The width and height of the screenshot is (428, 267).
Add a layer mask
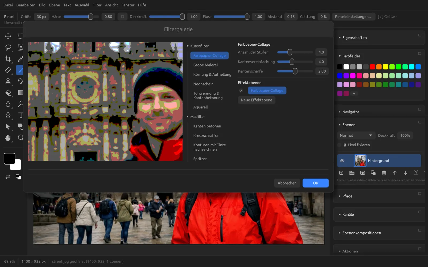[362, 173]
